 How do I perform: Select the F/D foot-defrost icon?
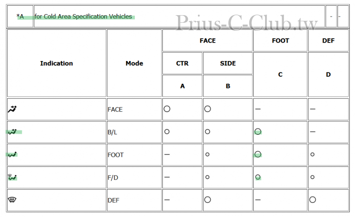[x=12, y=177]
